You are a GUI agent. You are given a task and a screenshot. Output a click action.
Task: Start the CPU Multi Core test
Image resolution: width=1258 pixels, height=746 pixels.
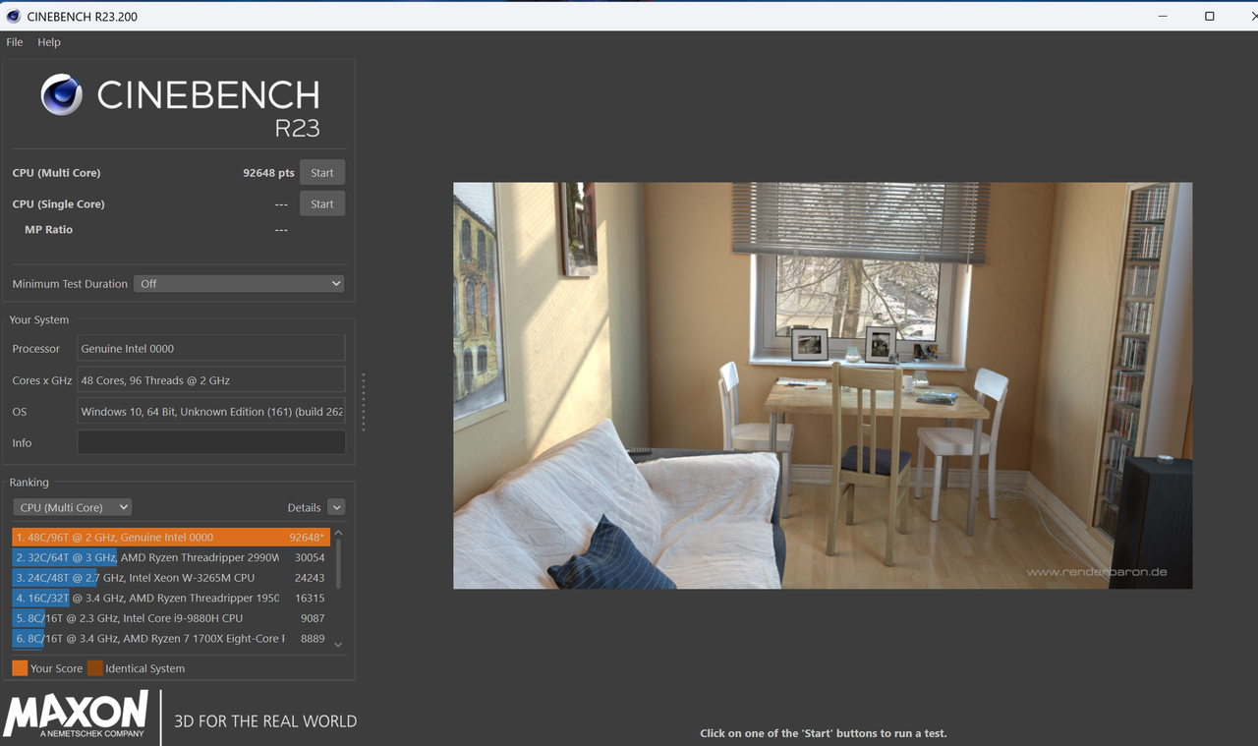[x=322, y=173]
